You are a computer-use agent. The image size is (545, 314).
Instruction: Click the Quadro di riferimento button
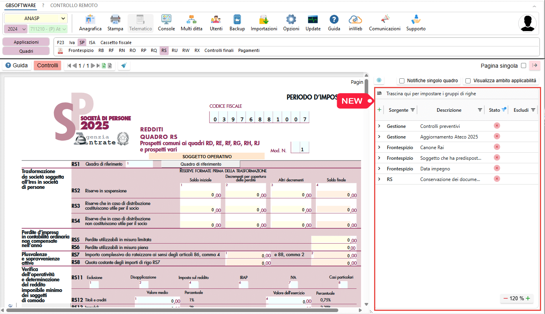click(201, 164)
